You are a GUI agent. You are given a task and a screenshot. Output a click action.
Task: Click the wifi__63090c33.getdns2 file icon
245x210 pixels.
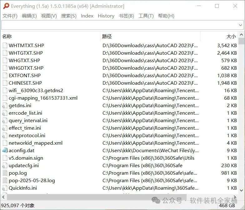point(5,90)
